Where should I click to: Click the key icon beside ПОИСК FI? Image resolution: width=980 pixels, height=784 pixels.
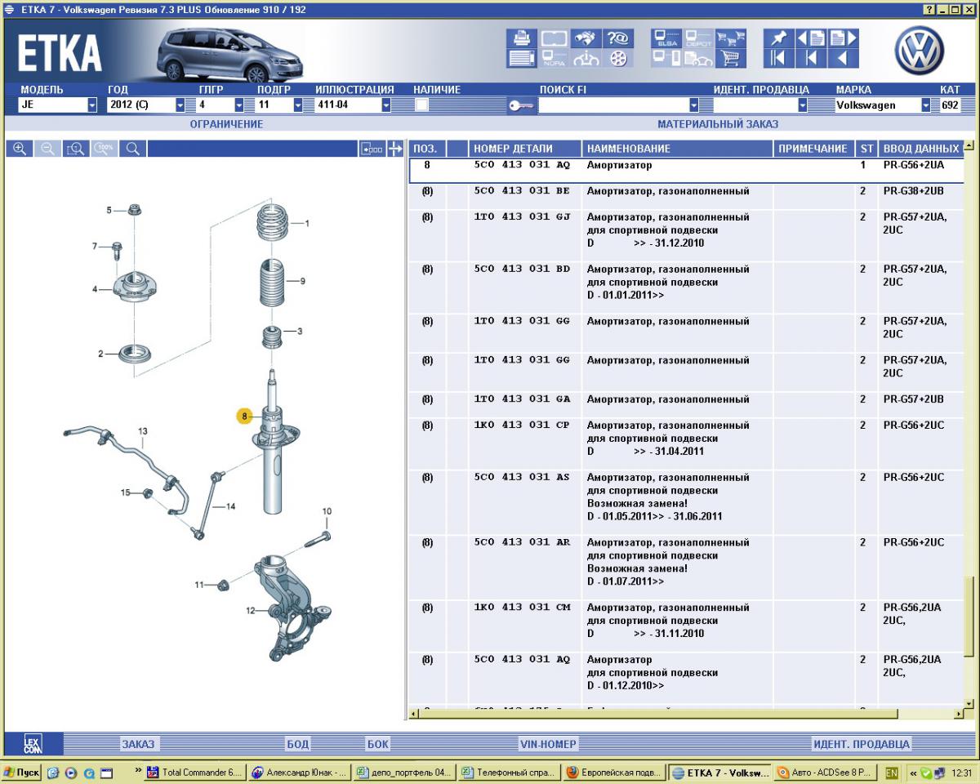[x=520, y=105]
